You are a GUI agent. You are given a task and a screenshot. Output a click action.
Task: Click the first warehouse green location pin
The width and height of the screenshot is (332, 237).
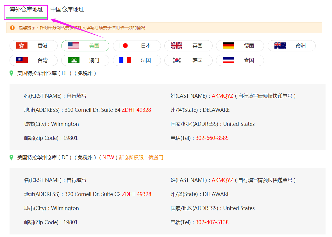[11, 73]
